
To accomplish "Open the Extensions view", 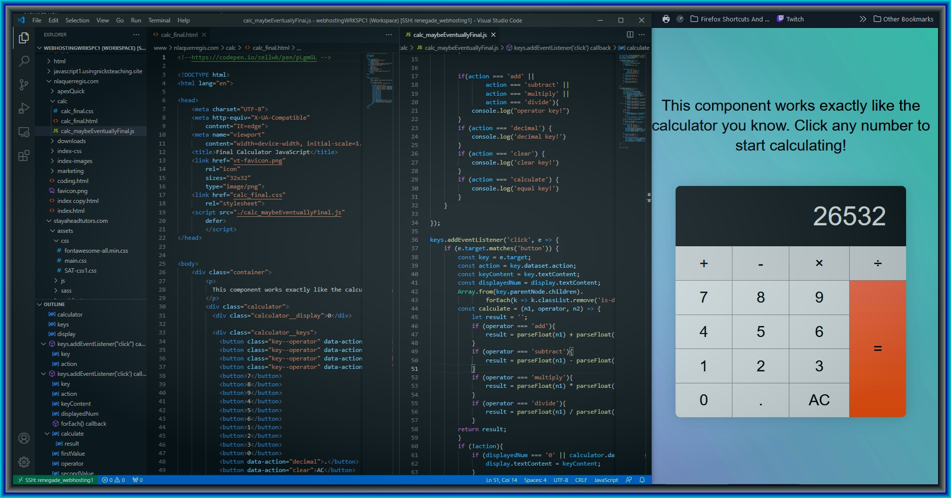I will click(23, 156).
